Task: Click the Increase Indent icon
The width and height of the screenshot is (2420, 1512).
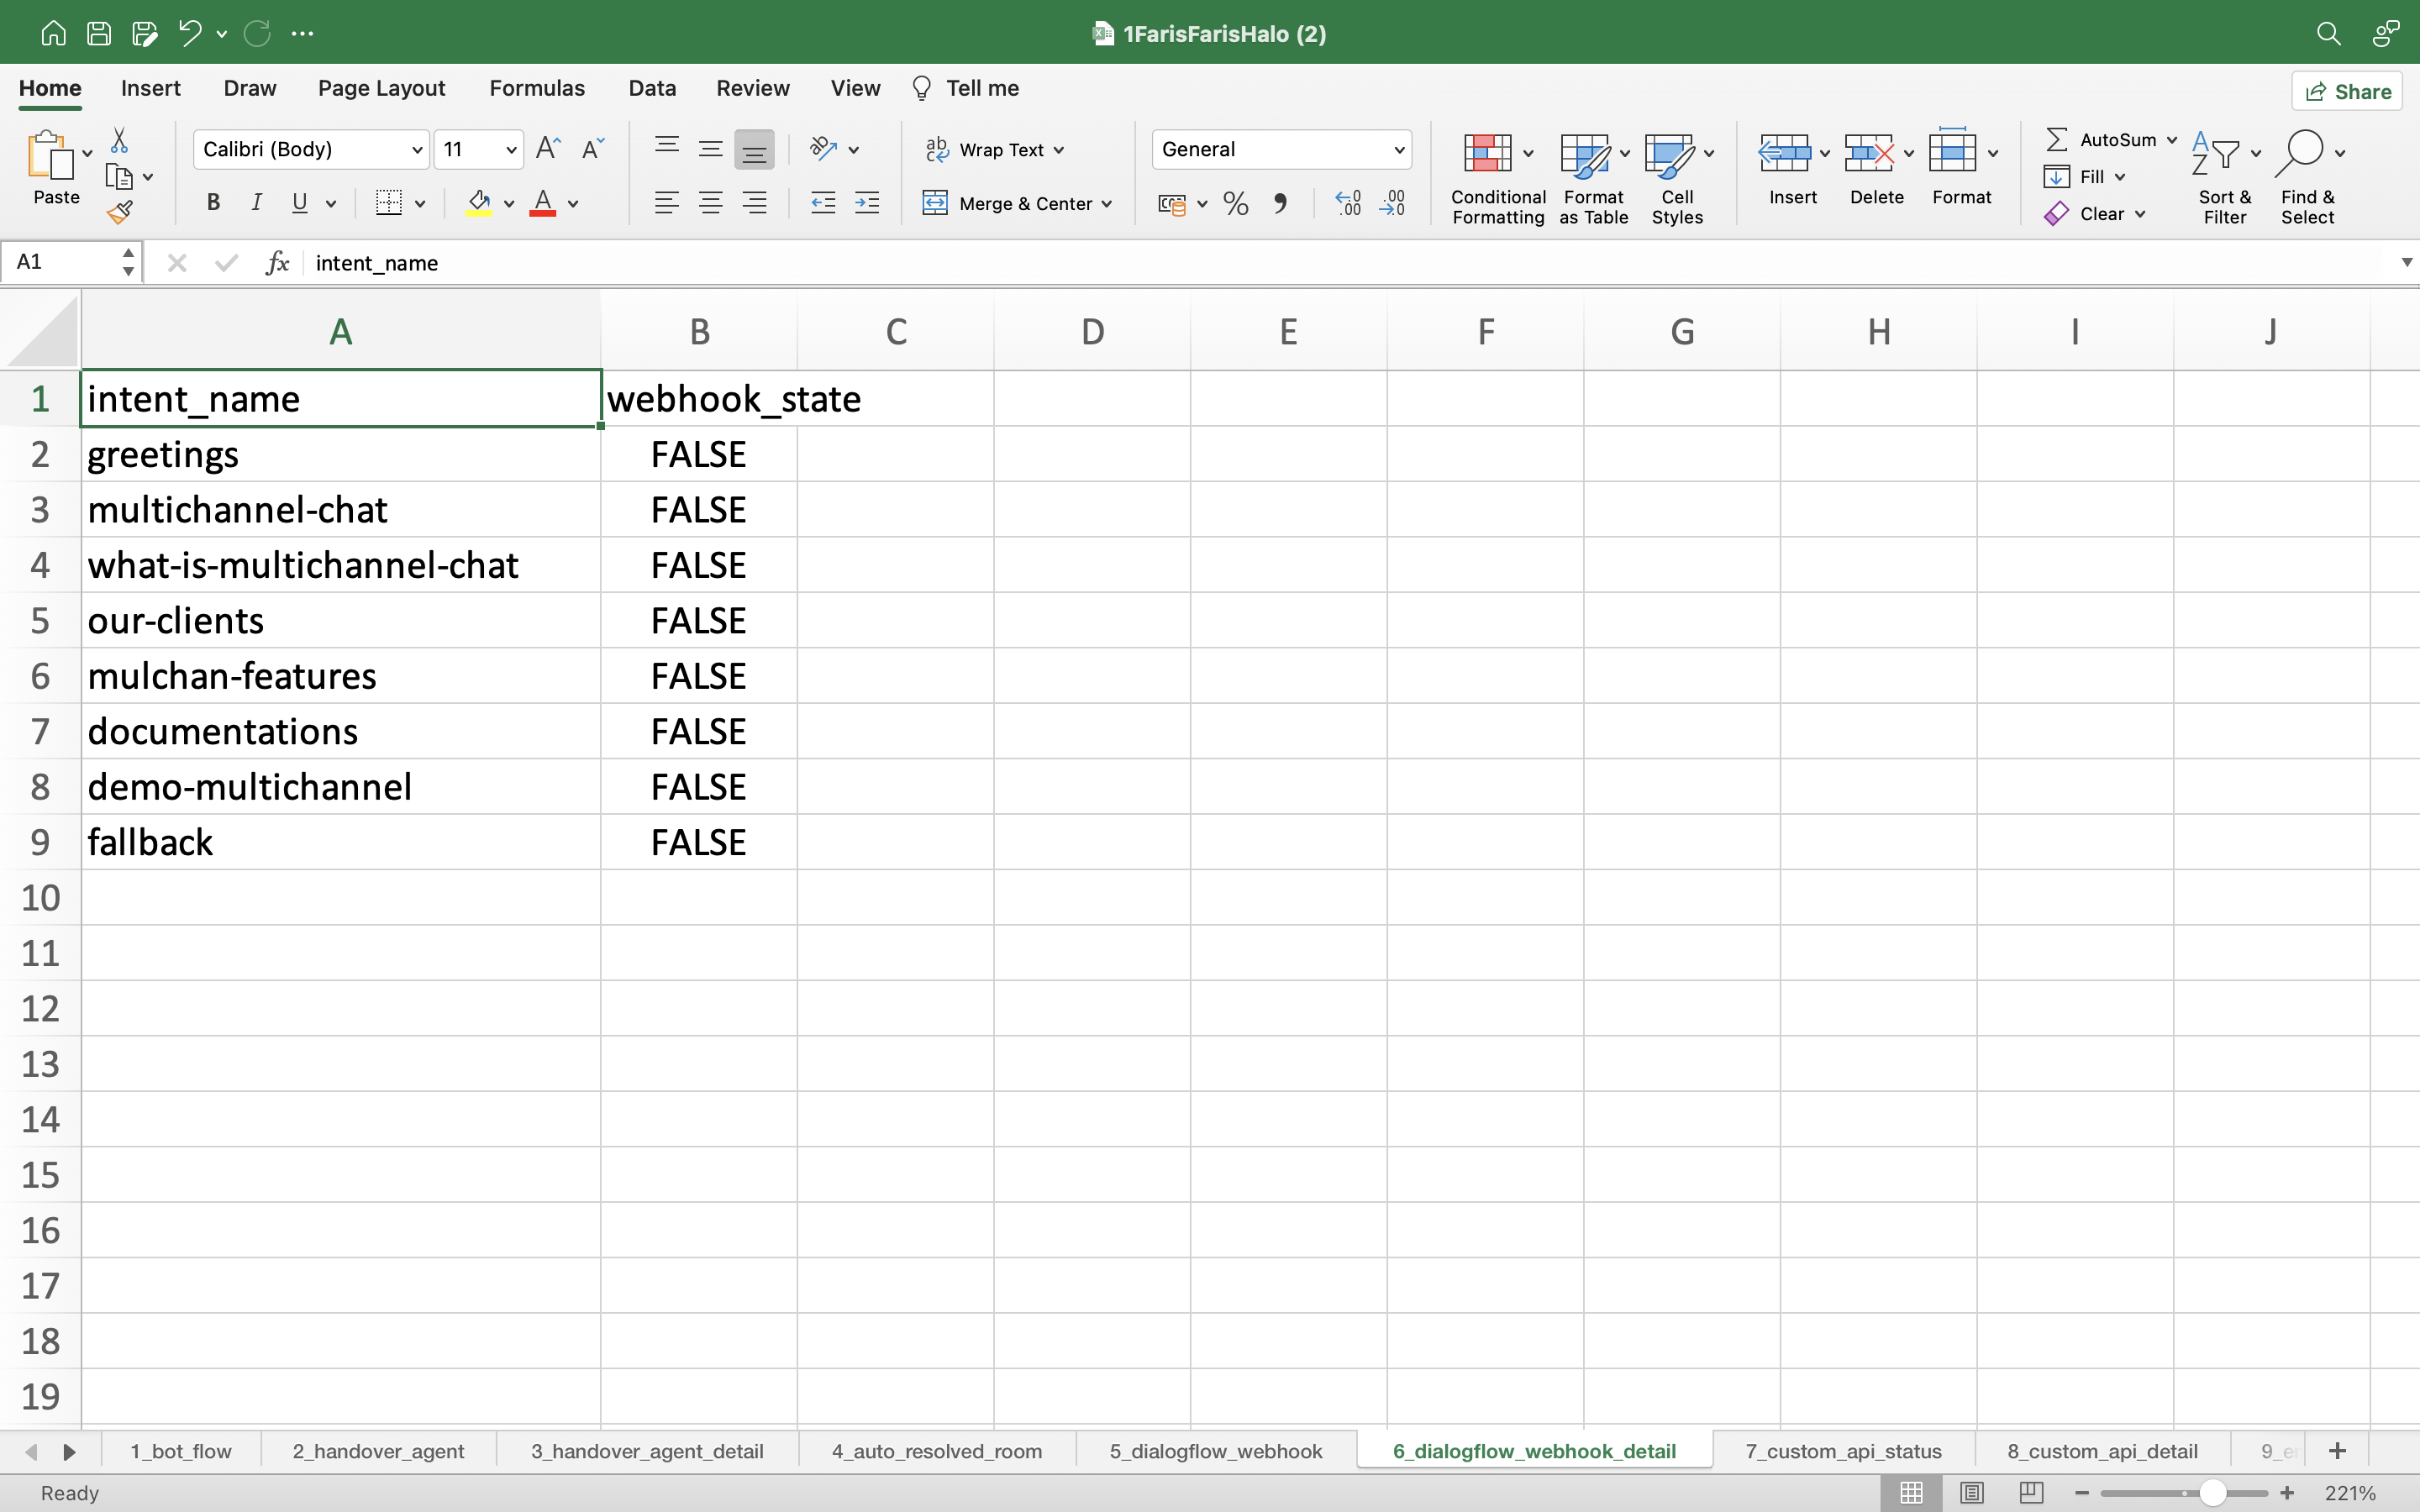Action: (867, 204)
